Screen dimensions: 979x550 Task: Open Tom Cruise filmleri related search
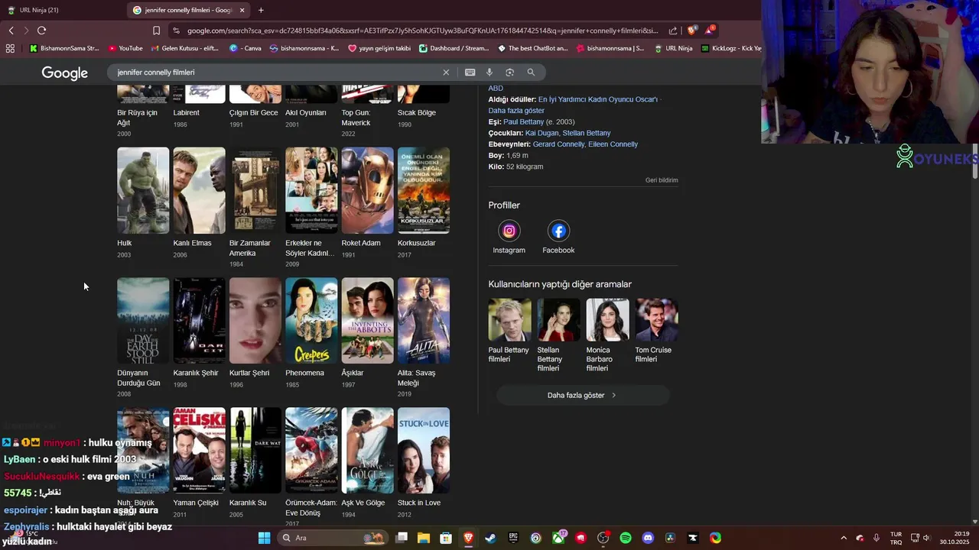tap(655, 330)
